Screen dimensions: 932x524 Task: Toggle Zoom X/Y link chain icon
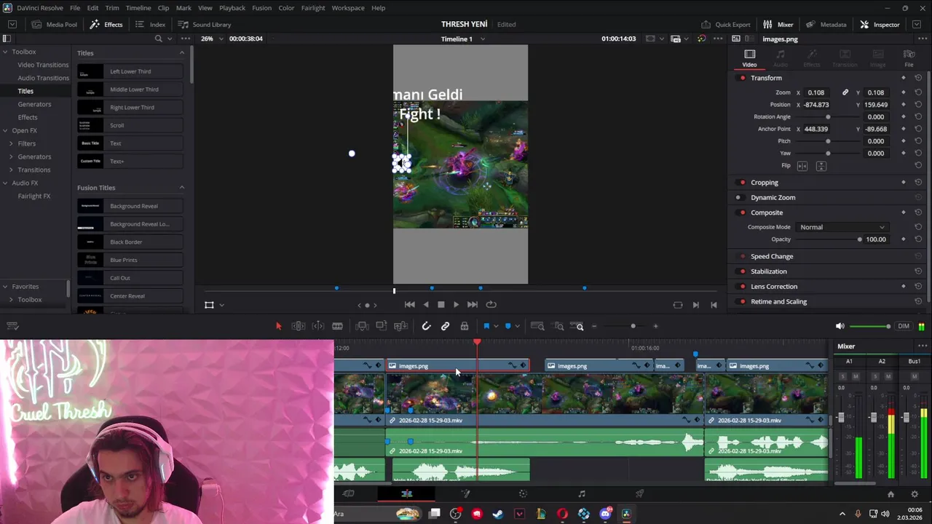845,92
